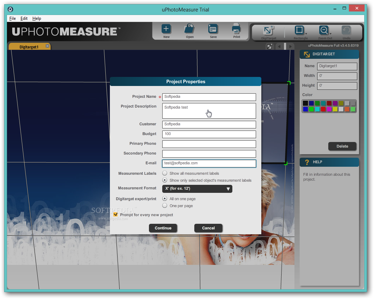Click the Digitarget Name field in side panel
Image resolution: width=374 pixels, height=299 pixels.
coord(337,66)
